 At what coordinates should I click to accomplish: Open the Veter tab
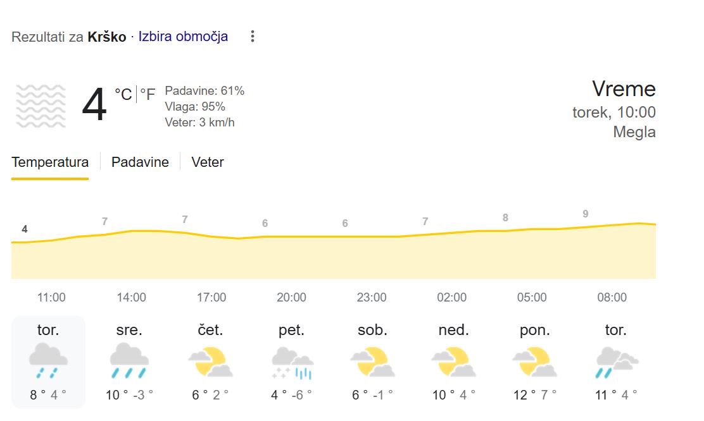tap(207, 162)
